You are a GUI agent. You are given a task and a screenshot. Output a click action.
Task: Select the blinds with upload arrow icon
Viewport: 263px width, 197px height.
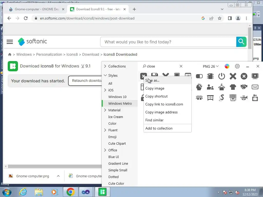(x=233, y=98)
